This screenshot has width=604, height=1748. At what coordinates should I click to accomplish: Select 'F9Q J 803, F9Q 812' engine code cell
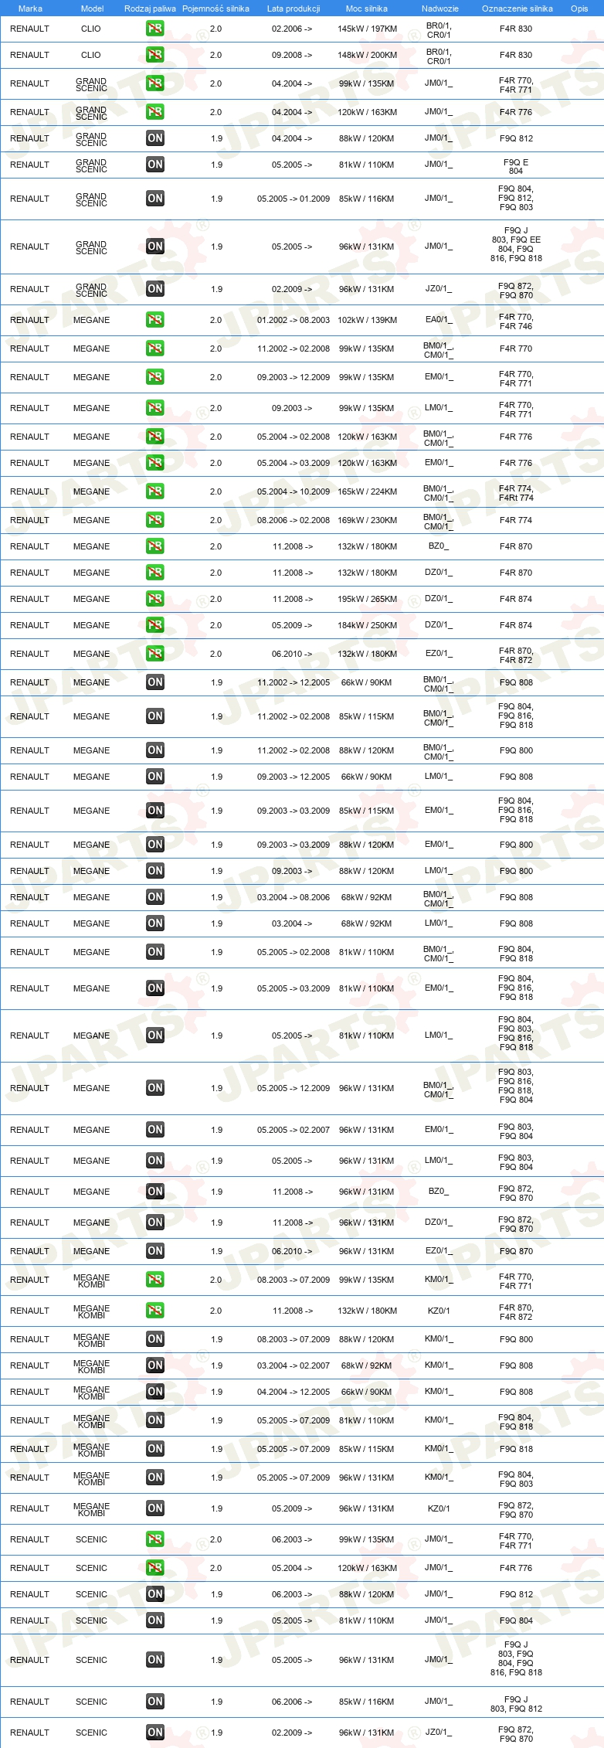click(516, 1704)
